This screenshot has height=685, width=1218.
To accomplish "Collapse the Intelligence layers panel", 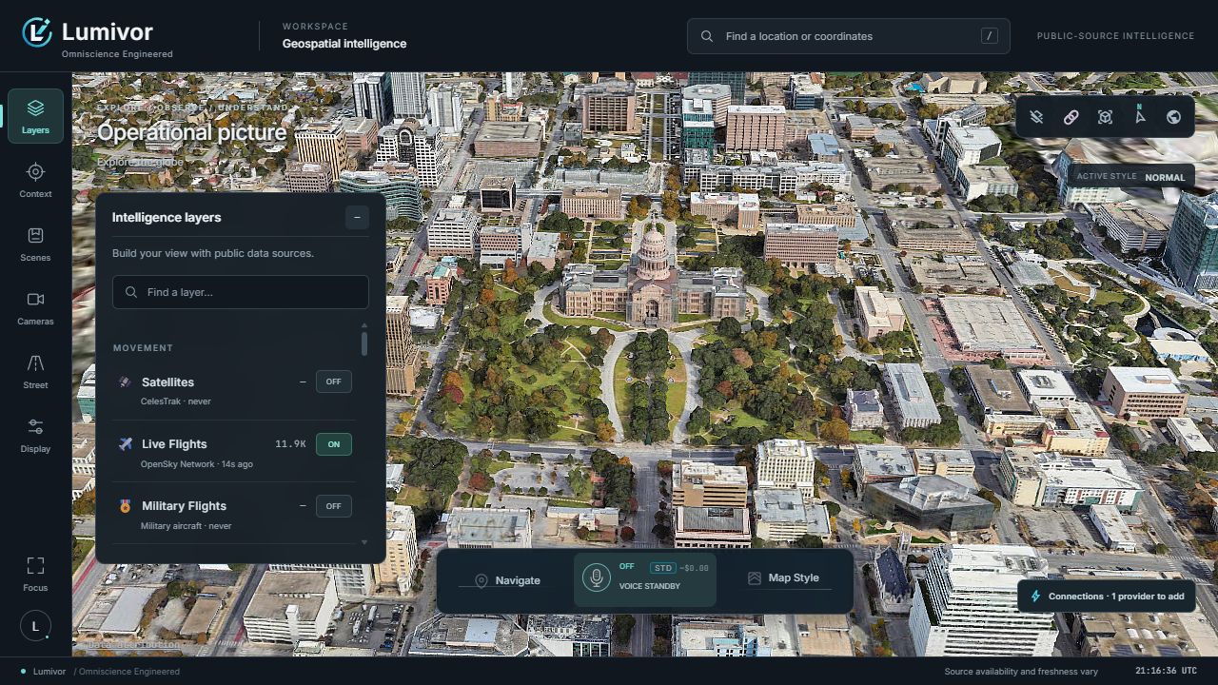I will [x=357, y=217].
